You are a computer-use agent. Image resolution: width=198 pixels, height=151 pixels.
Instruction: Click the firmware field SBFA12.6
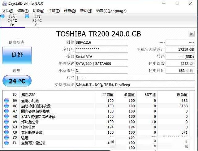[x=101, y=43]
